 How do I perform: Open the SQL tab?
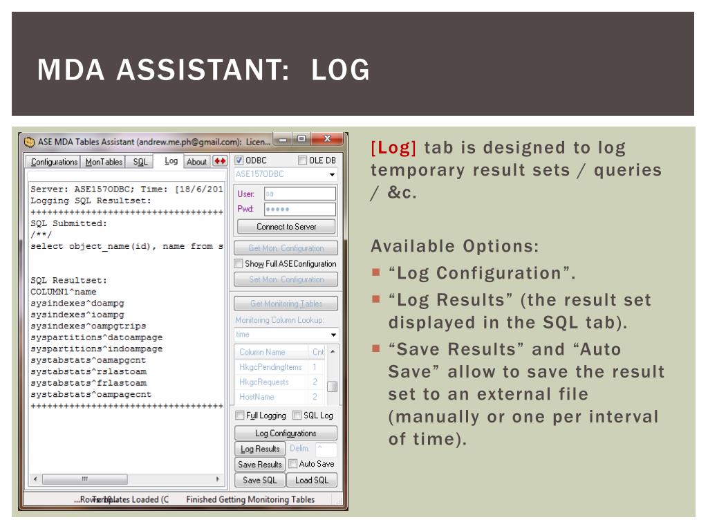click(x=140, y=162)
